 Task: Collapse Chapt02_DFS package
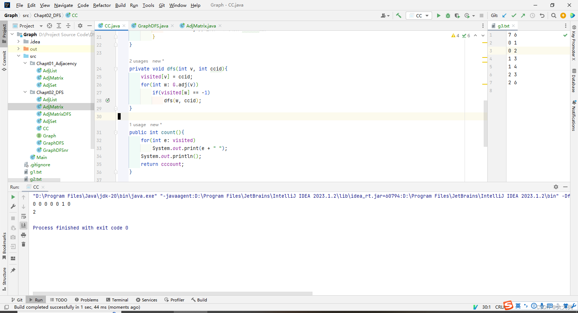pyautogui.click(x=25, y=92)
